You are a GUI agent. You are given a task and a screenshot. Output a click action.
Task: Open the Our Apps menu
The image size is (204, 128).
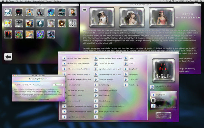tap(57, 1)
